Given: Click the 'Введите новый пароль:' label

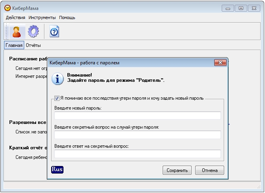Looking at the screenshot, I should [x=78, y=108].
